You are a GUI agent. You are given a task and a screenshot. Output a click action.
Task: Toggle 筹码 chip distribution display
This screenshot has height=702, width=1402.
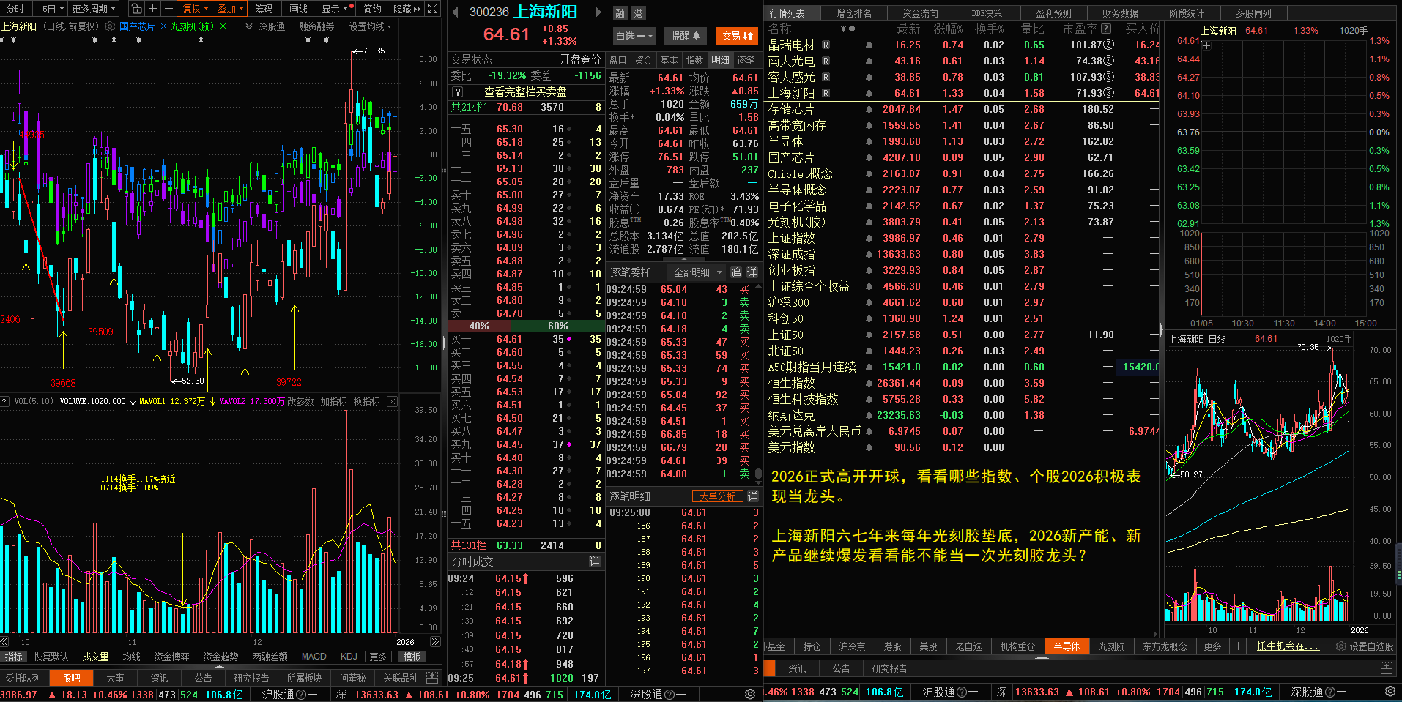point(264,9)
